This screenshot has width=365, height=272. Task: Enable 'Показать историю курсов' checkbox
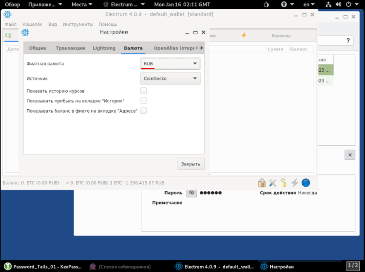[144, 91]
